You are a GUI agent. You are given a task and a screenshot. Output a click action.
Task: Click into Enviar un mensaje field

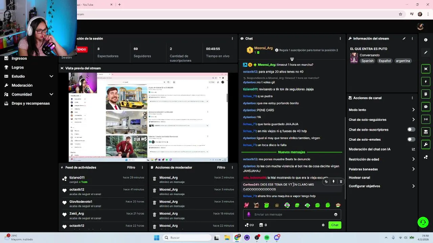point(292,214)
